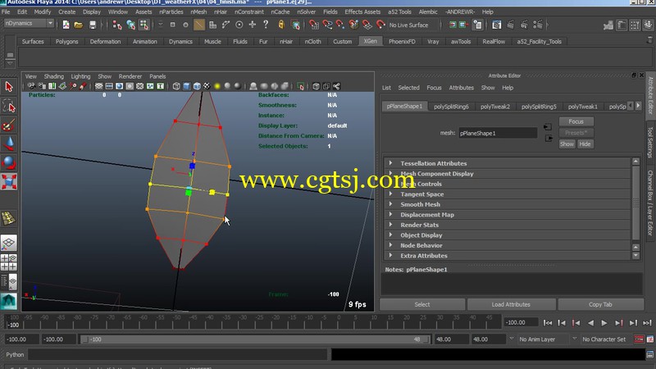Open the nParticles menu

pyautogui.click(x=171, y=11)
